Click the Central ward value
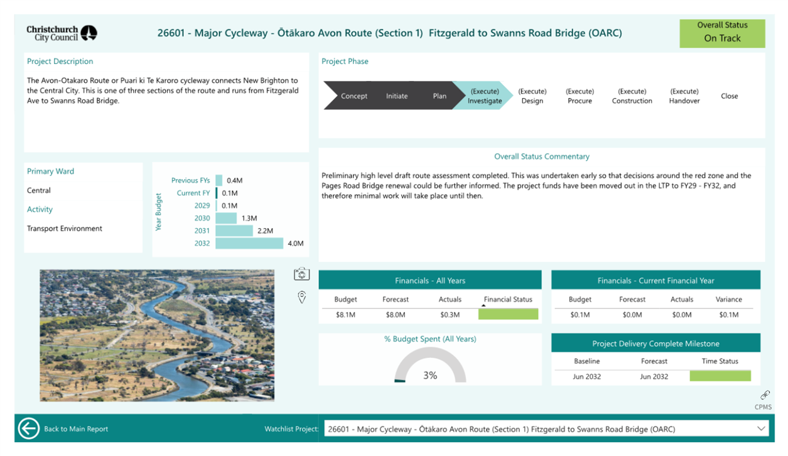Screen dimensions: 788x456 point(39,190)
